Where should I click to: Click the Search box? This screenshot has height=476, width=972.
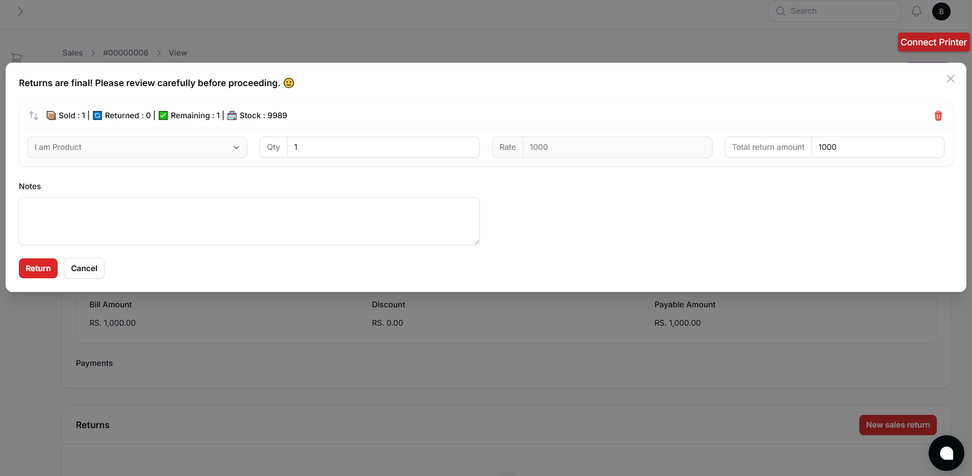pyautogui.click(x=834, y=11)
